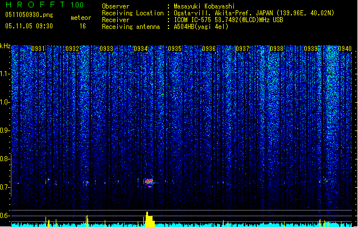Click the Receiving Location label
This screenshot has height=227, width=358.
coord(133,13)
